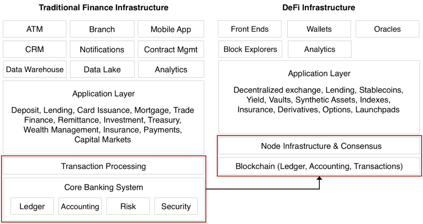Click the Data Warehouse box

(x=35, y=69)
